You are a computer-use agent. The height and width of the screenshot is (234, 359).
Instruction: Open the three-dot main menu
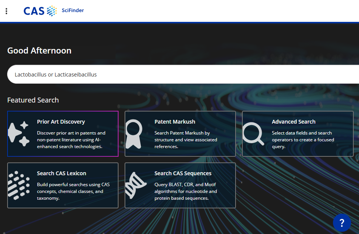click(6, 11)
